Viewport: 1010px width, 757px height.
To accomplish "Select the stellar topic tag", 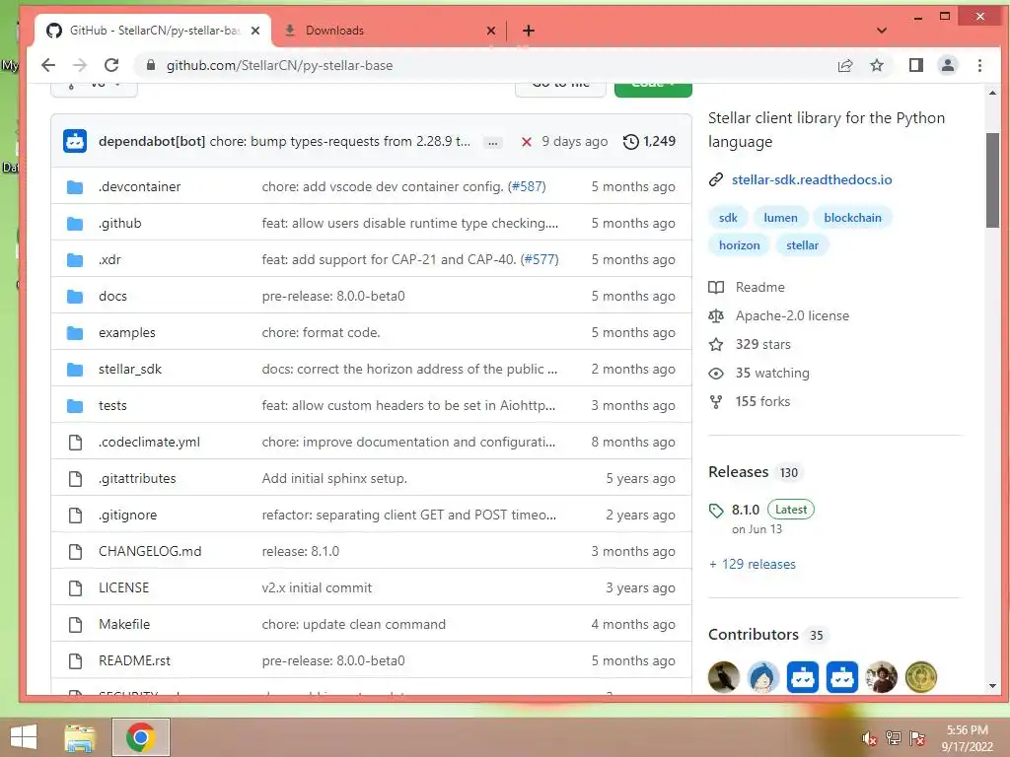I will pos(802,245).
